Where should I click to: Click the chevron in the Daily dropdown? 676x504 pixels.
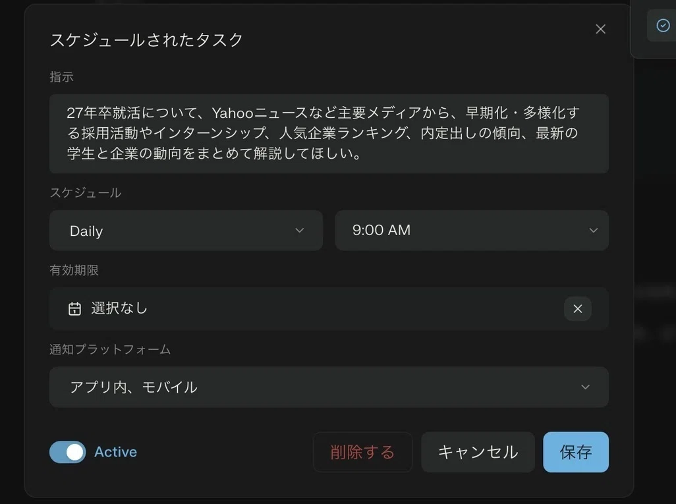[299, 231]
